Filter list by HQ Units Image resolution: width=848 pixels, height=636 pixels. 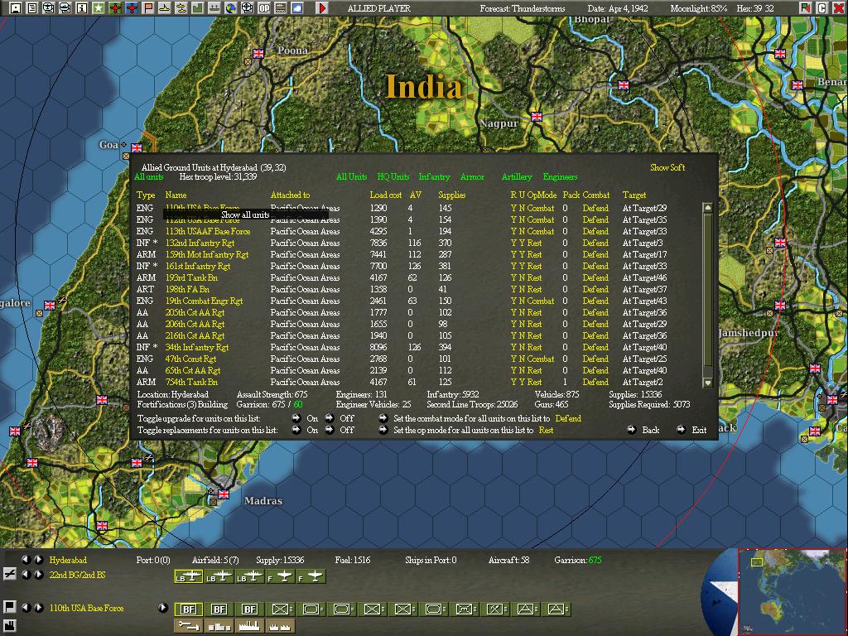pos(393,177)
